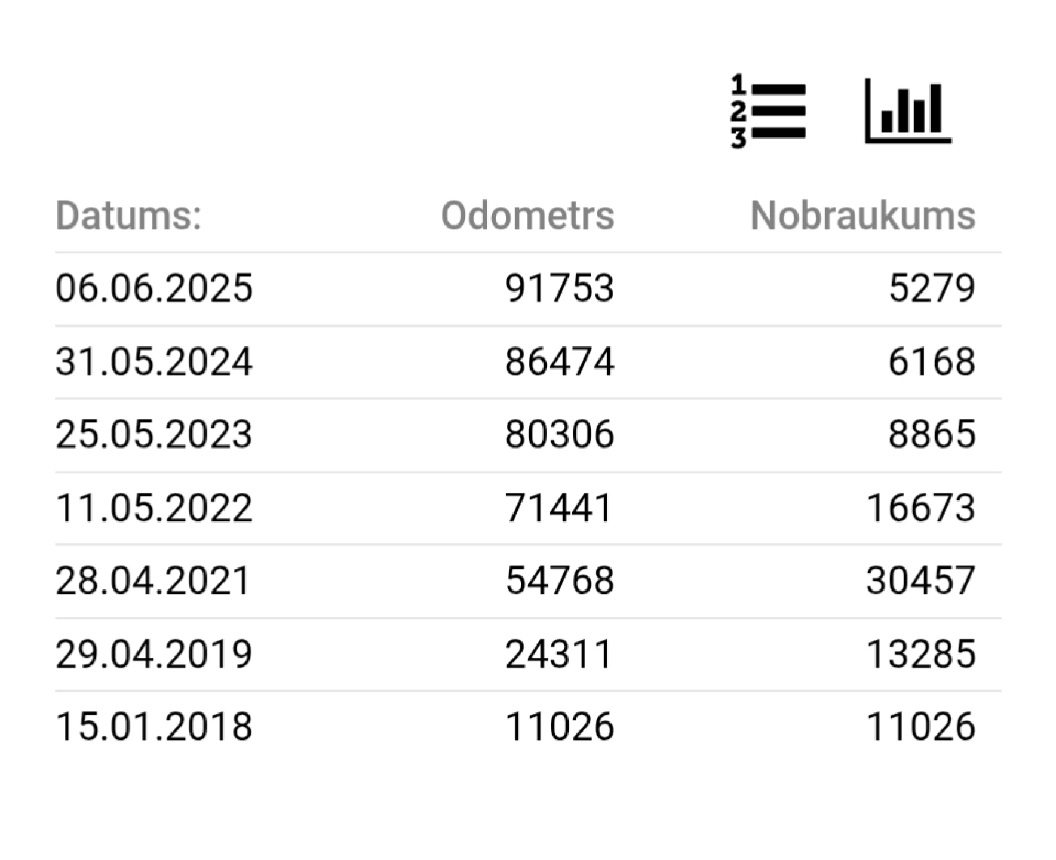
Task: Open the bar chart view icon
Action: click(x=908, y=111)
